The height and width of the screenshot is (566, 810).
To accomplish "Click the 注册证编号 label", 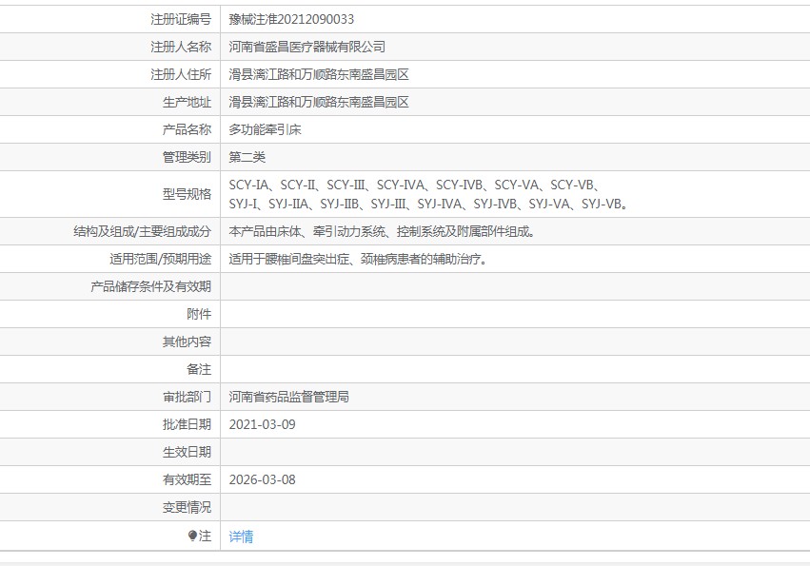I will click(x=181, y=20).
